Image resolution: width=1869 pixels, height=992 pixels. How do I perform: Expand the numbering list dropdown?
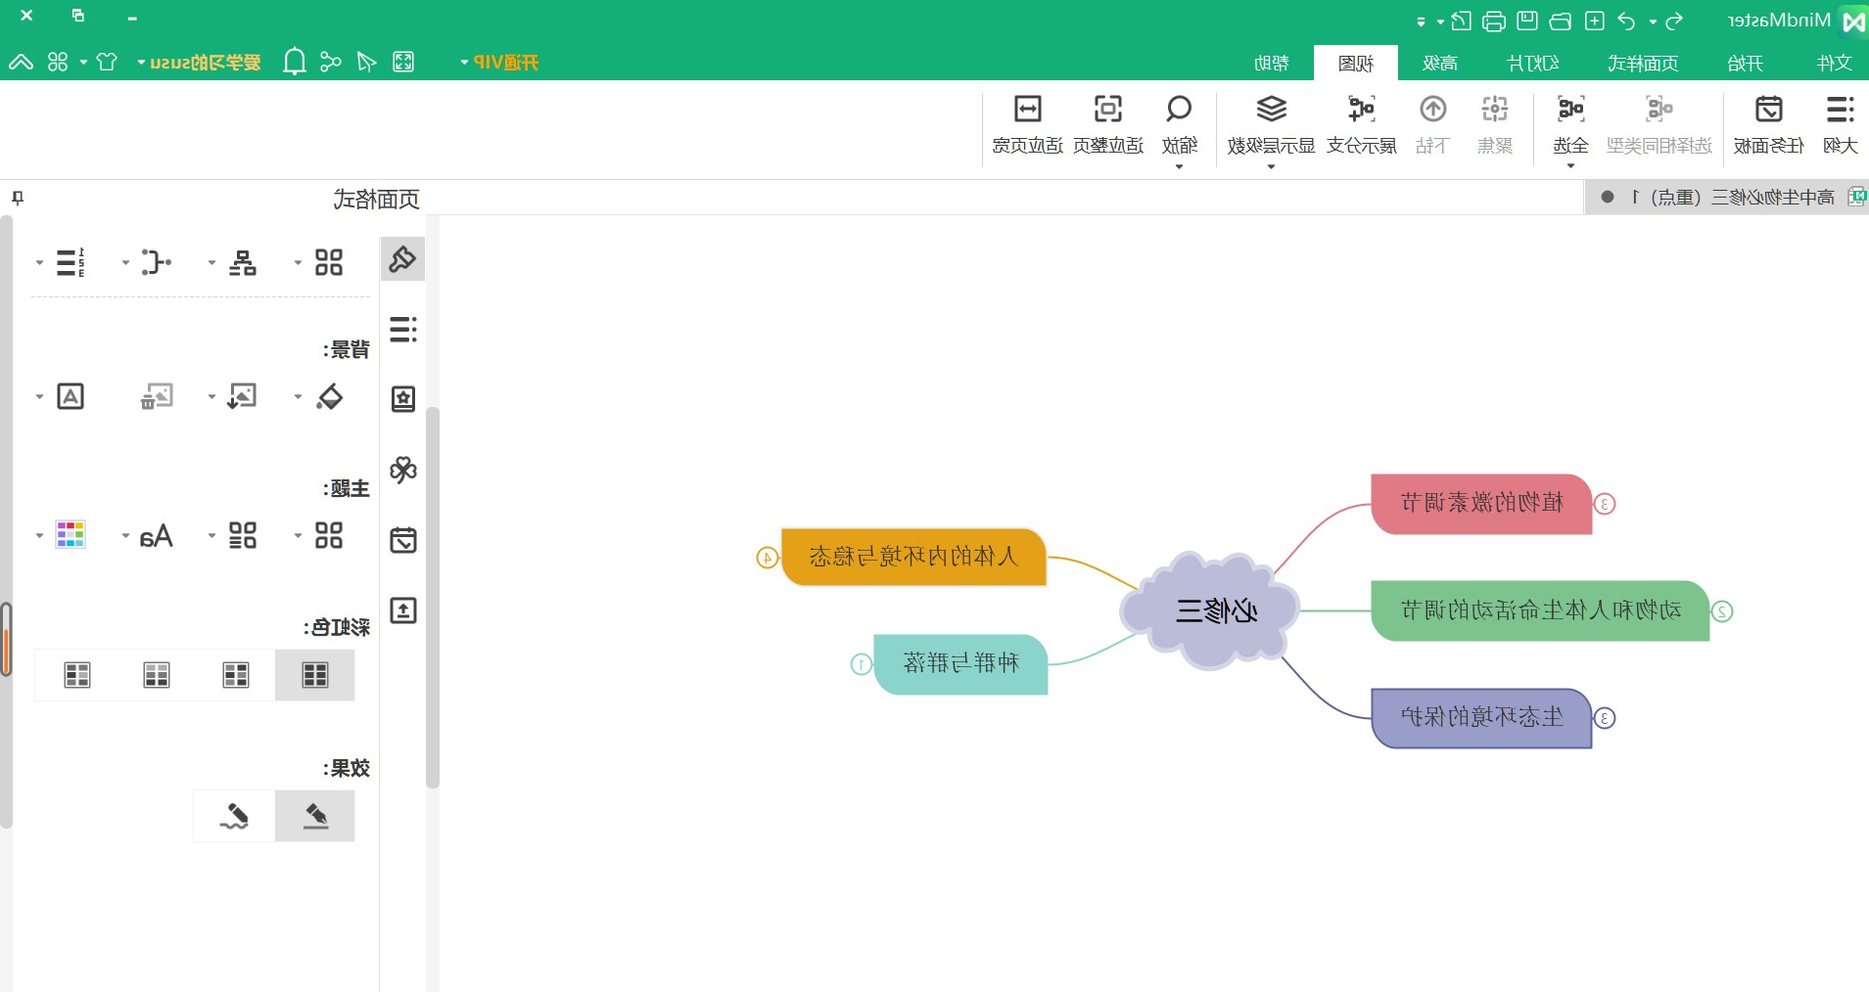(39, 262)
